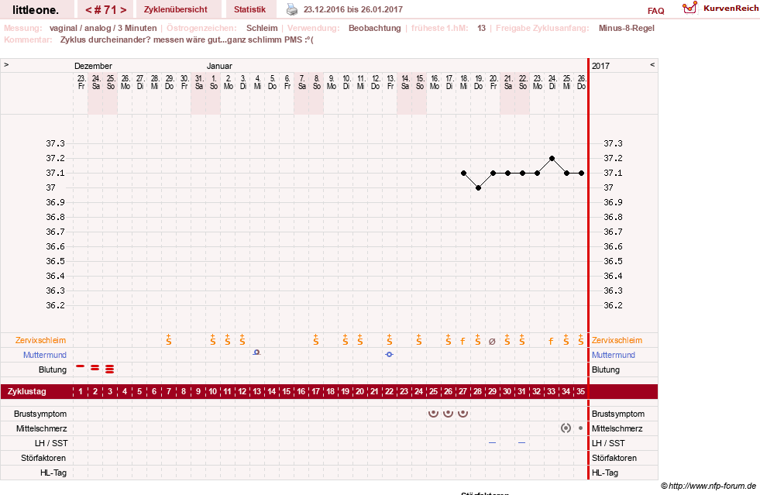Screen dimensions: 760x495
Task: Click the printer icon
Action: pyautogui.click(x=292, y=9)
